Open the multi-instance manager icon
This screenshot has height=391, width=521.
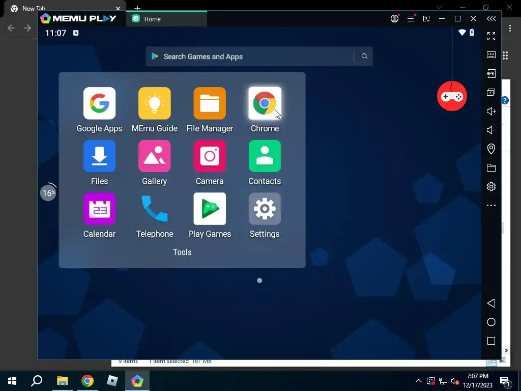click(491, 92)
